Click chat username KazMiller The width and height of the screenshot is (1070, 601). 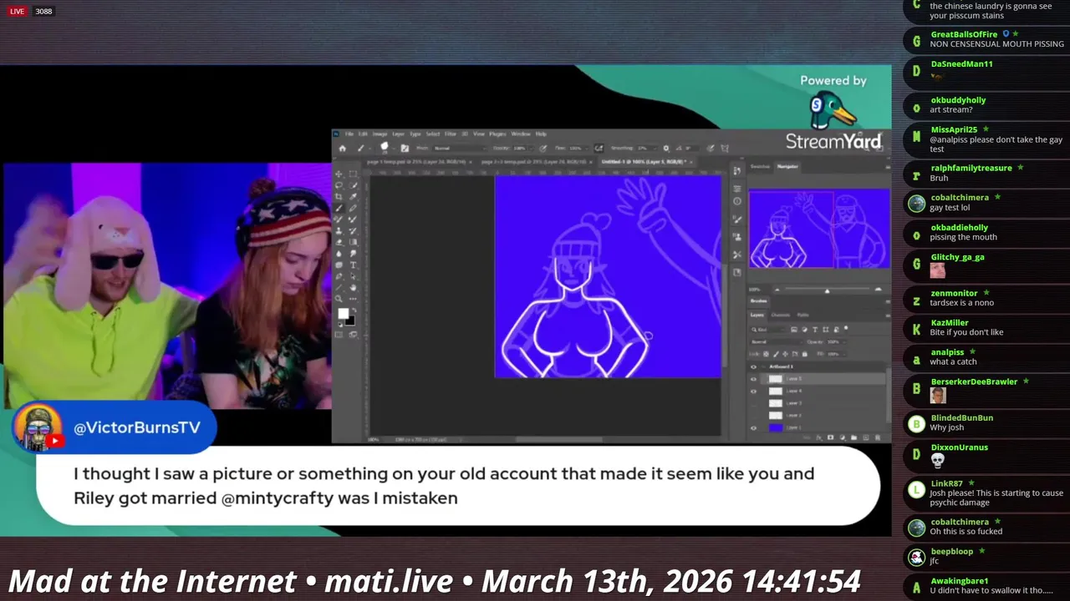pyautogui.click(x=949, y=322)
